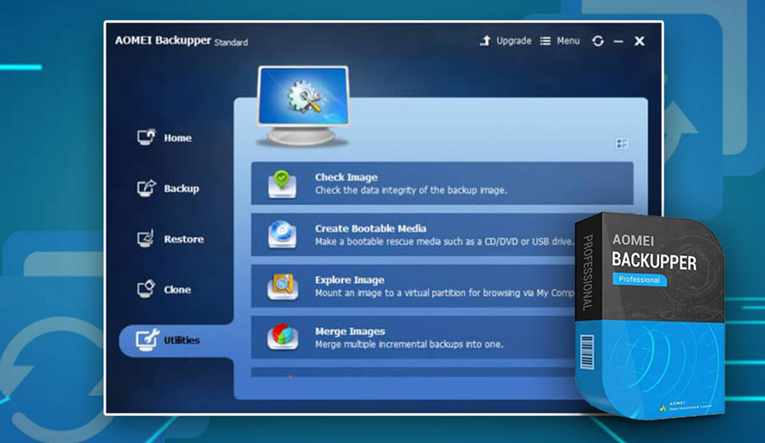Viewport: 765px width, 443px height.
Task: Open the Merge Images utility
Action: [x=414, y=337]
